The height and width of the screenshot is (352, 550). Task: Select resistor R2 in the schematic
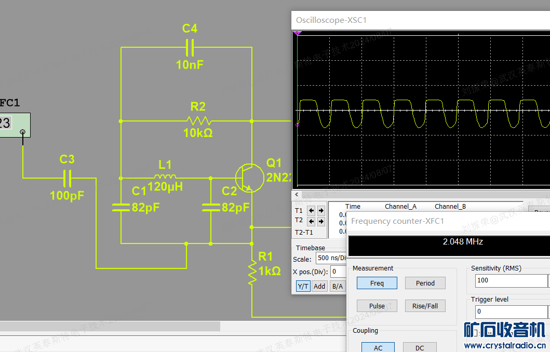click(x=198, y=121)
